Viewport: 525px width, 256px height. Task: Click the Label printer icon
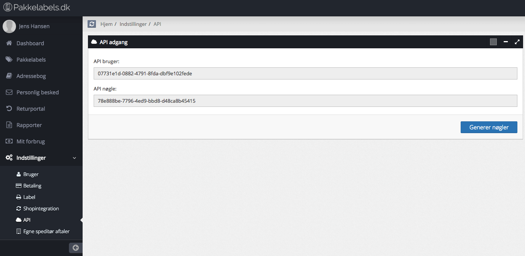click(x=19, y=197)
